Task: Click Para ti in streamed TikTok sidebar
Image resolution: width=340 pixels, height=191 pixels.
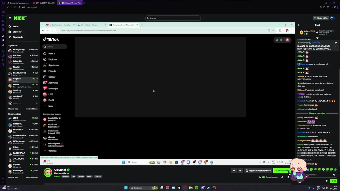Action: click(52, 54)
